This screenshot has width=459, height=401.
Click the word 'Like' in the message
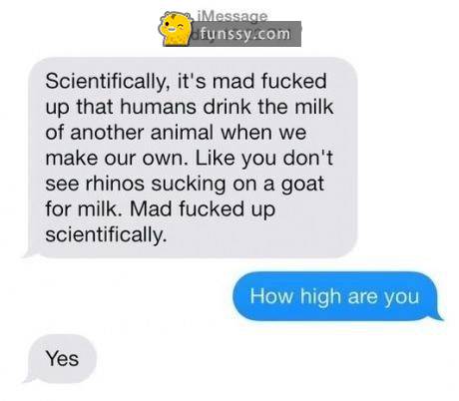point(215,158)
